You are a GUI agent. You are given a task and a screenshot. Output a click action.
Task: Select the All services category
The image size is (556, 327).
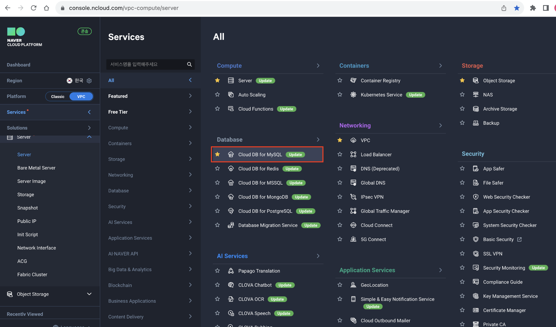(x=150, y=80)
